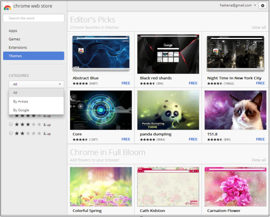Viewport: 270px width, 217px height.
Task: Go to the Games section
Action: click(x=15, y=39)
